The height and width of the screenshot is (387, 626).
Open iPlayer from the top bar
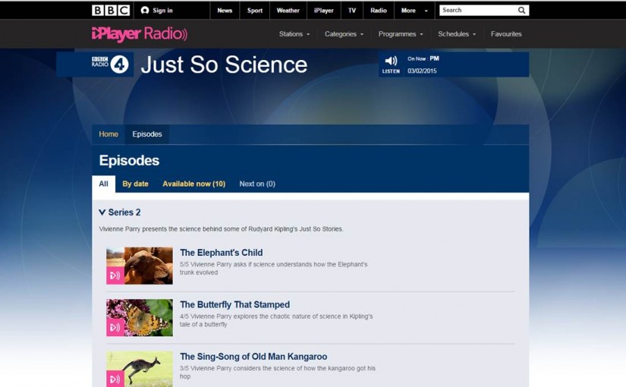coord(324,11)
